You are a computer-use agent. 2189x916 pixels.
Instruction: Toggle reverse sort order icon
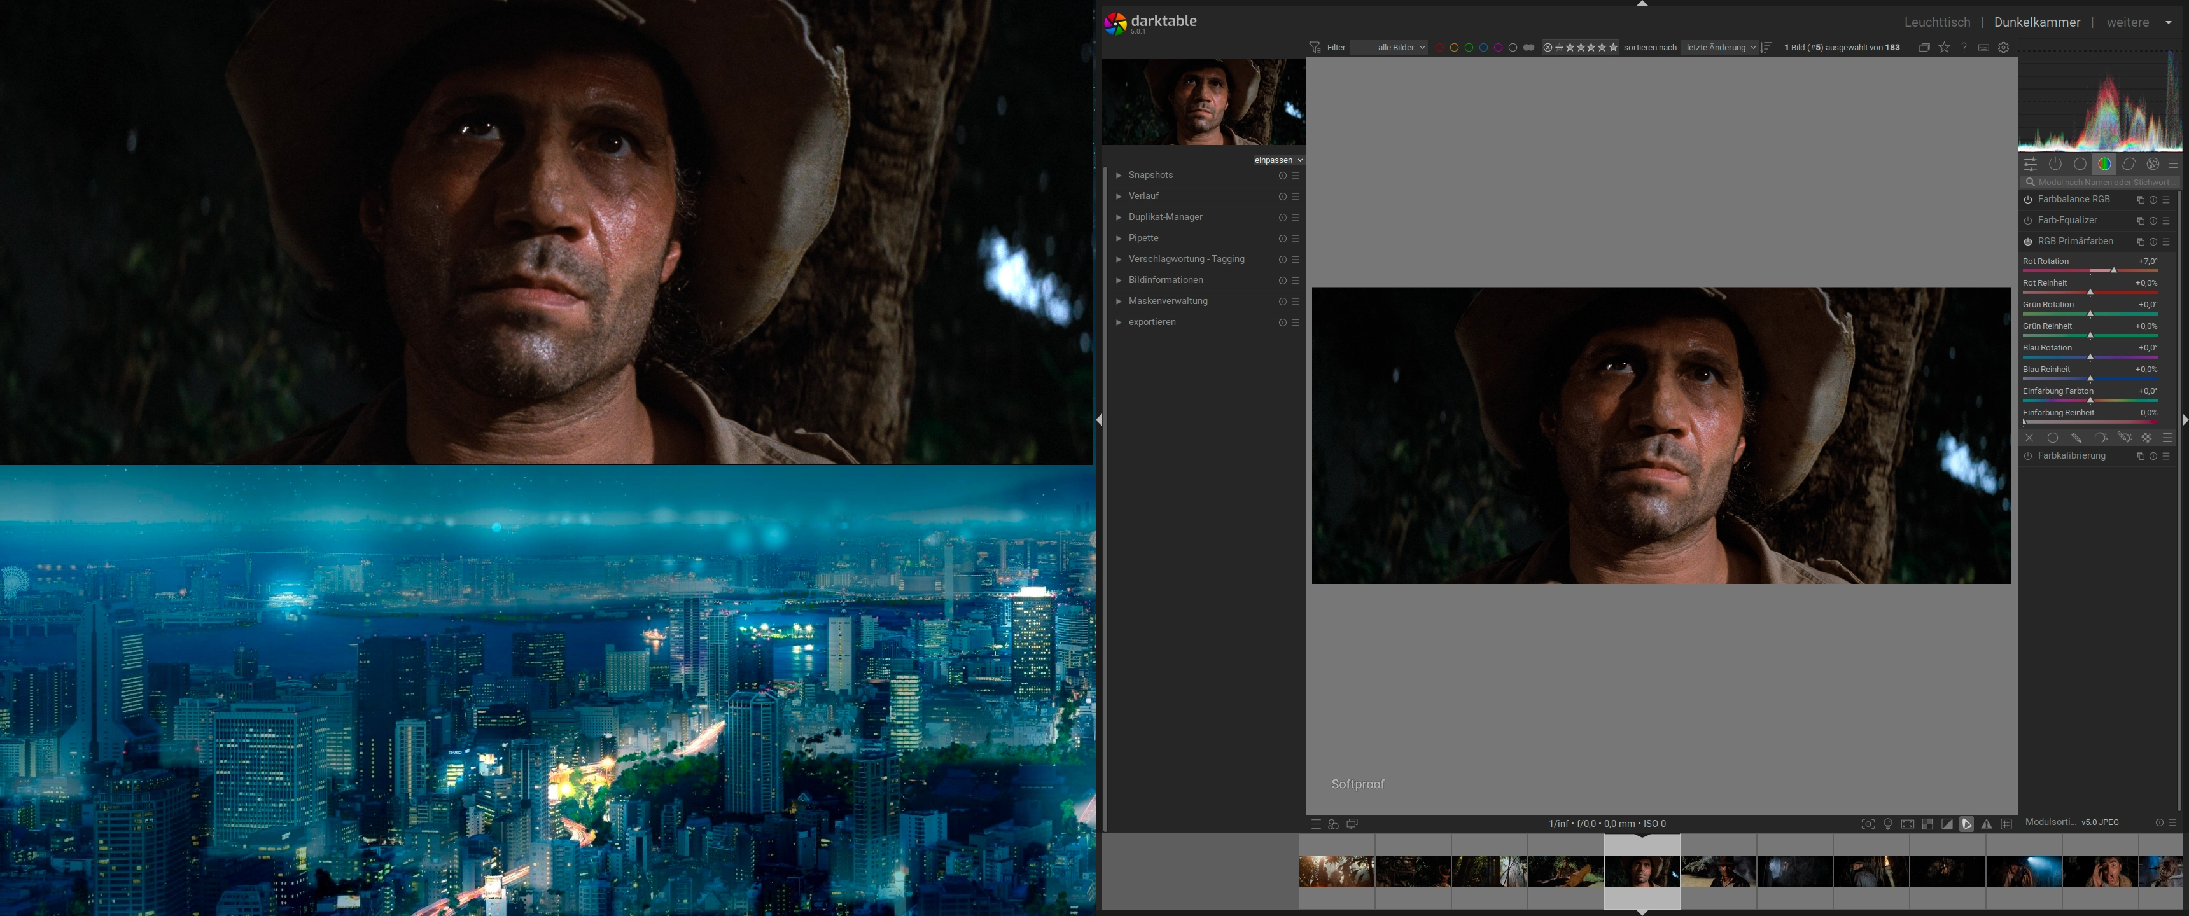tap(1766, 48)
